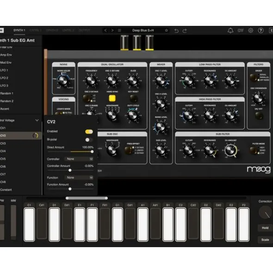Click the Scale button
The width and height of the screenshot is (273, 273).
265,240
